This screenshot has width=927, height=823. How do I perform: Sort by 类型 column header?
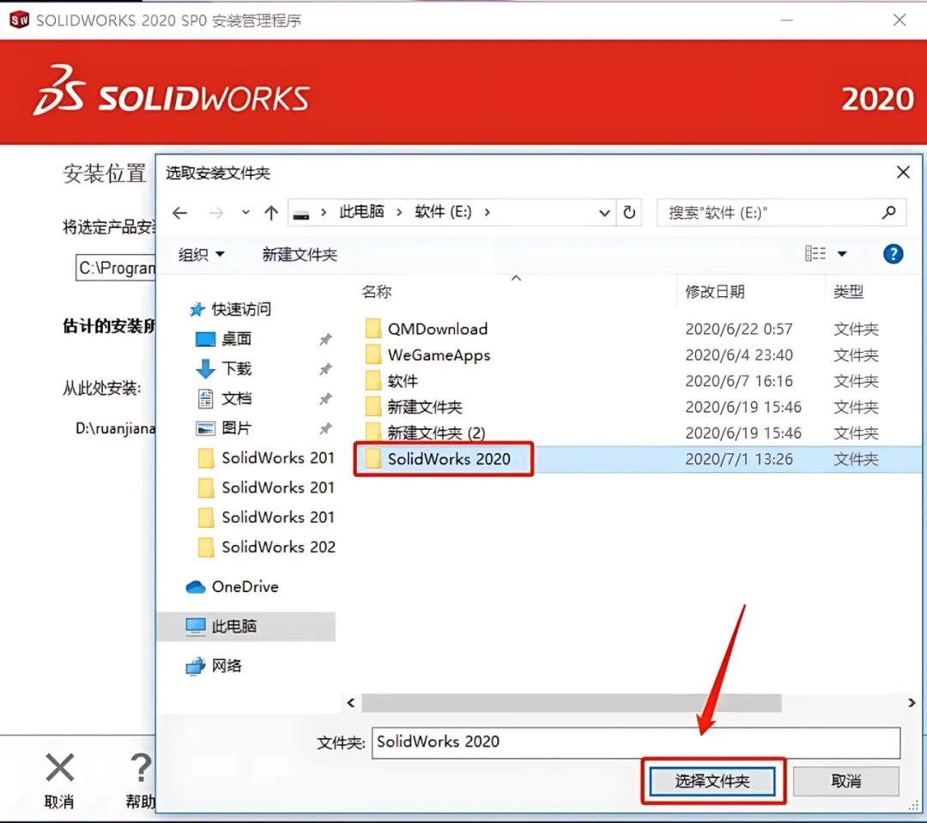point(848,292)
